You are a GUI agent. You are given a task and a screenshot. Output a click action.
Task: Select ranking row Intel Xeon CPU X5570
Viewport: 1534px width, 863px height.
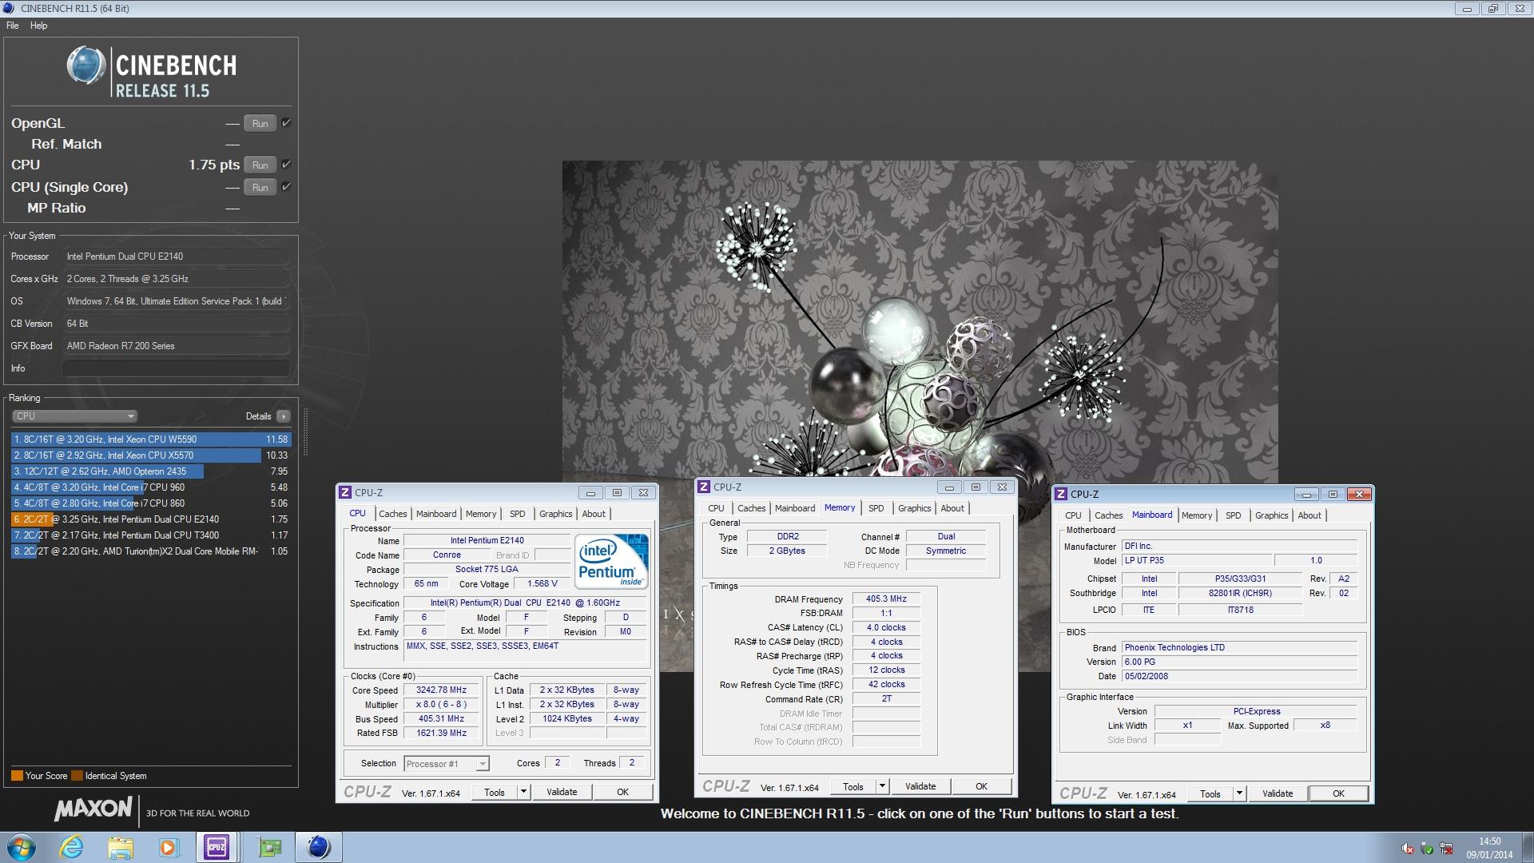point(151,455)
